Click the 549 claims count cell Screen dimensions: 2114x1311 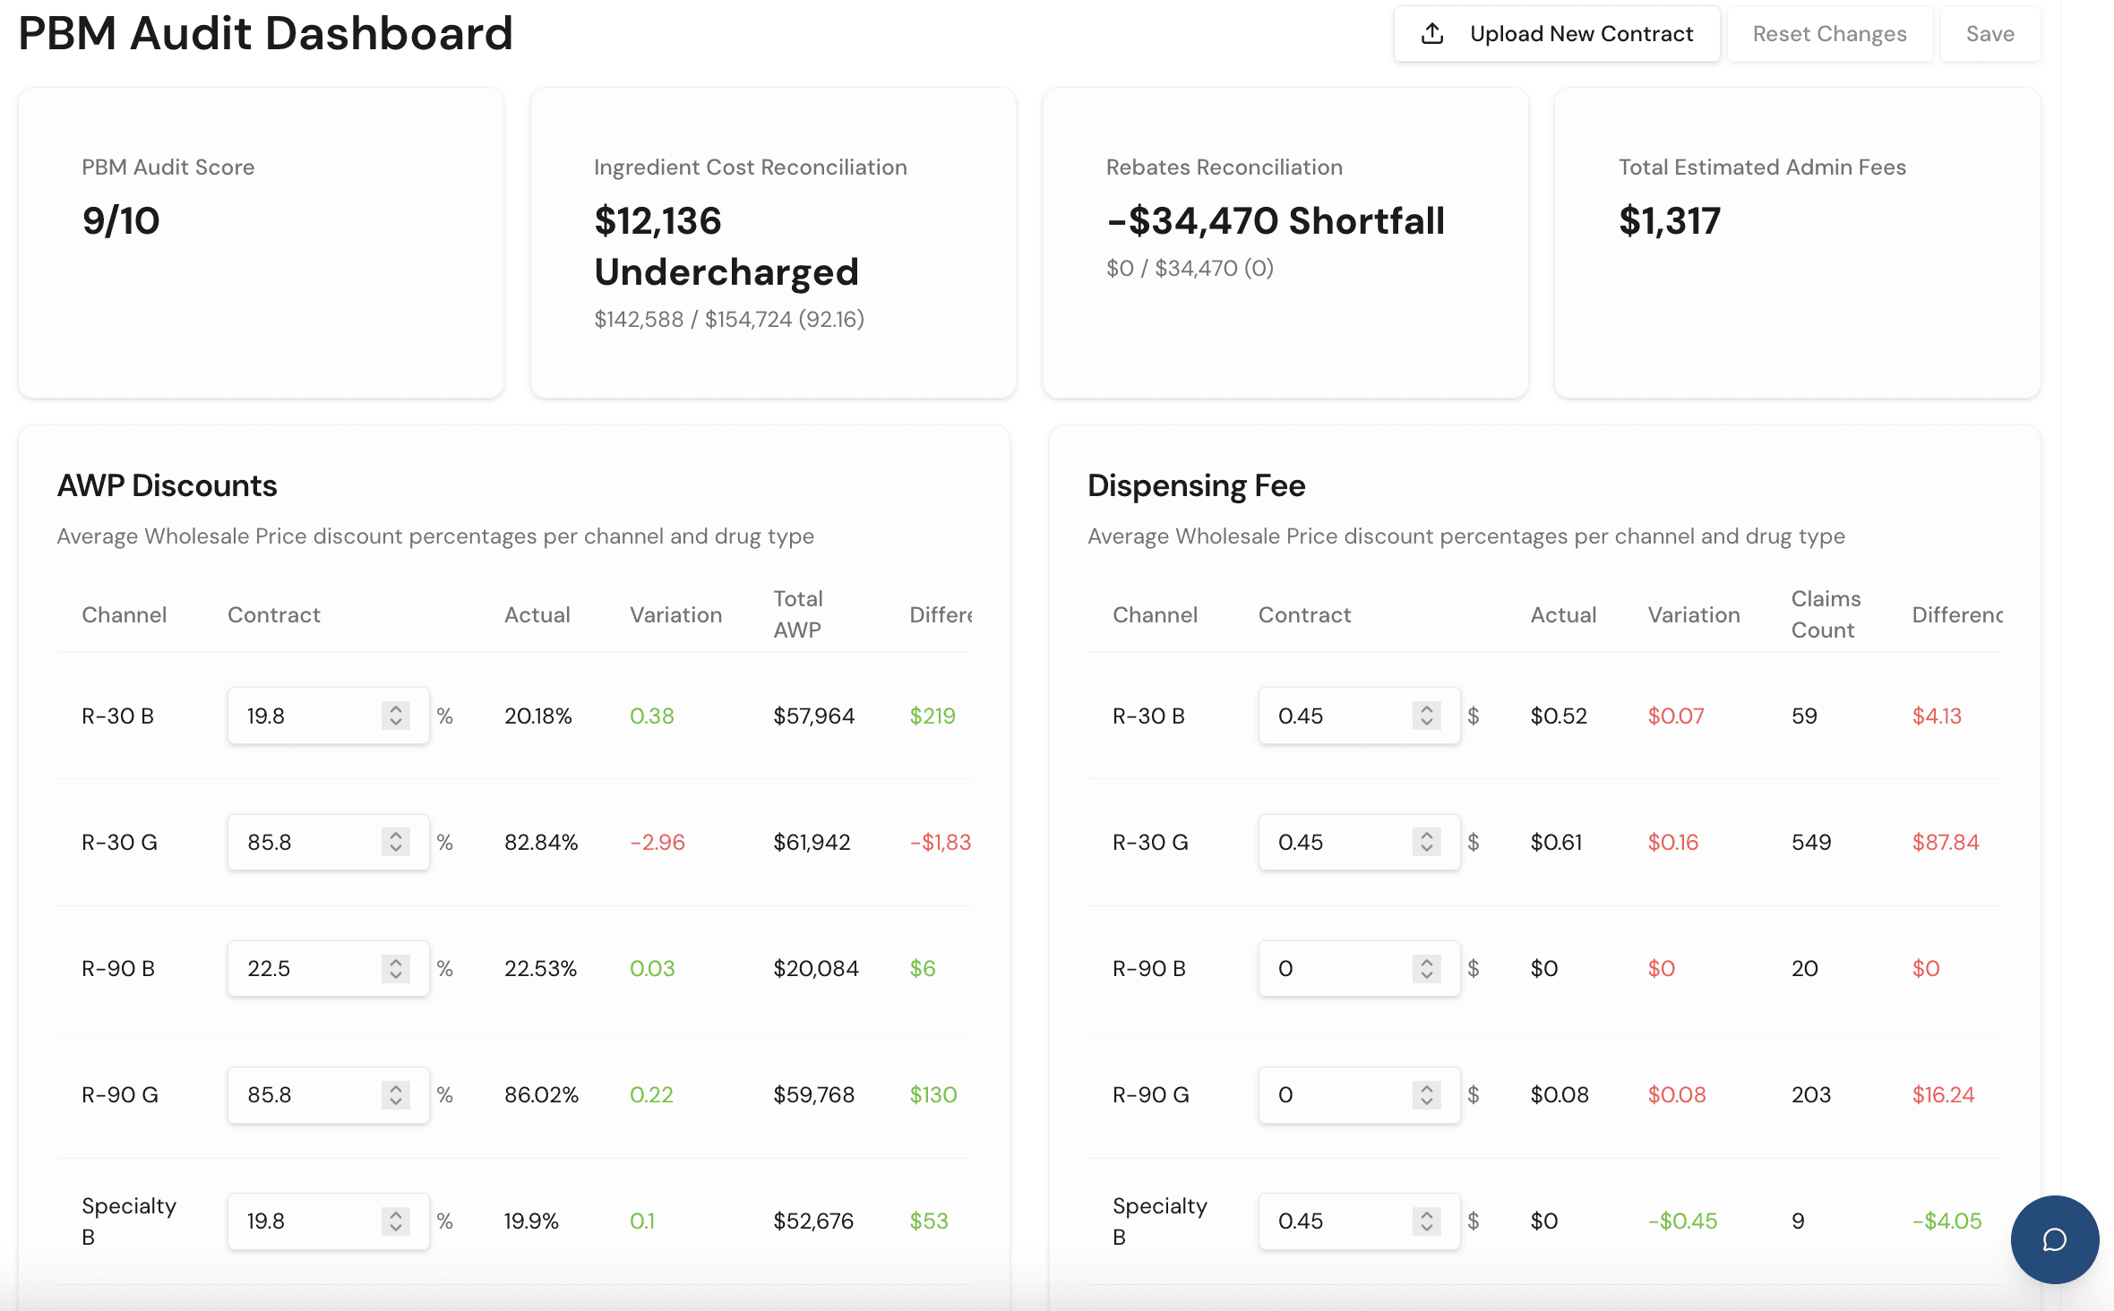pyautogui.click(x=1811, y=842)
